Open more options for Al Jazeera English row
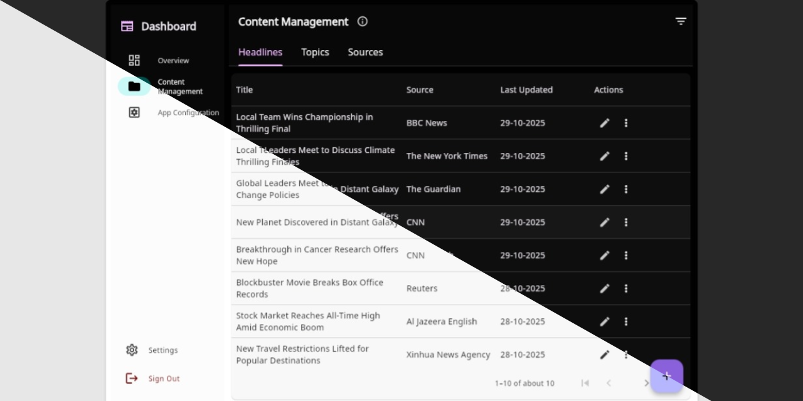This screenshot has height=401, width=803. coord(625,321)
